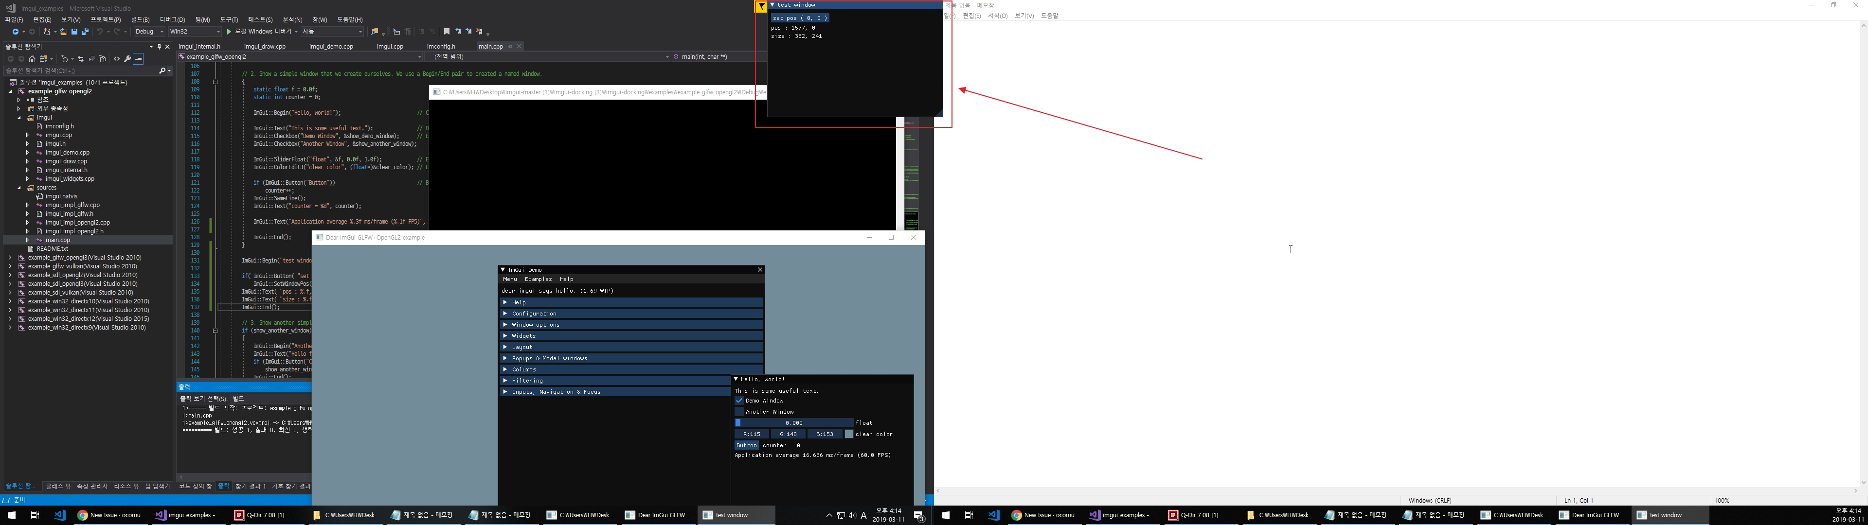Open the Examples menu in ImGui Demo

(538, 279)
